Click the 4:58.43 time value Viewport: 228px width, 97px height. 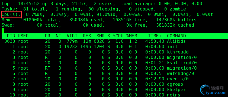click(x=155, y=41)
